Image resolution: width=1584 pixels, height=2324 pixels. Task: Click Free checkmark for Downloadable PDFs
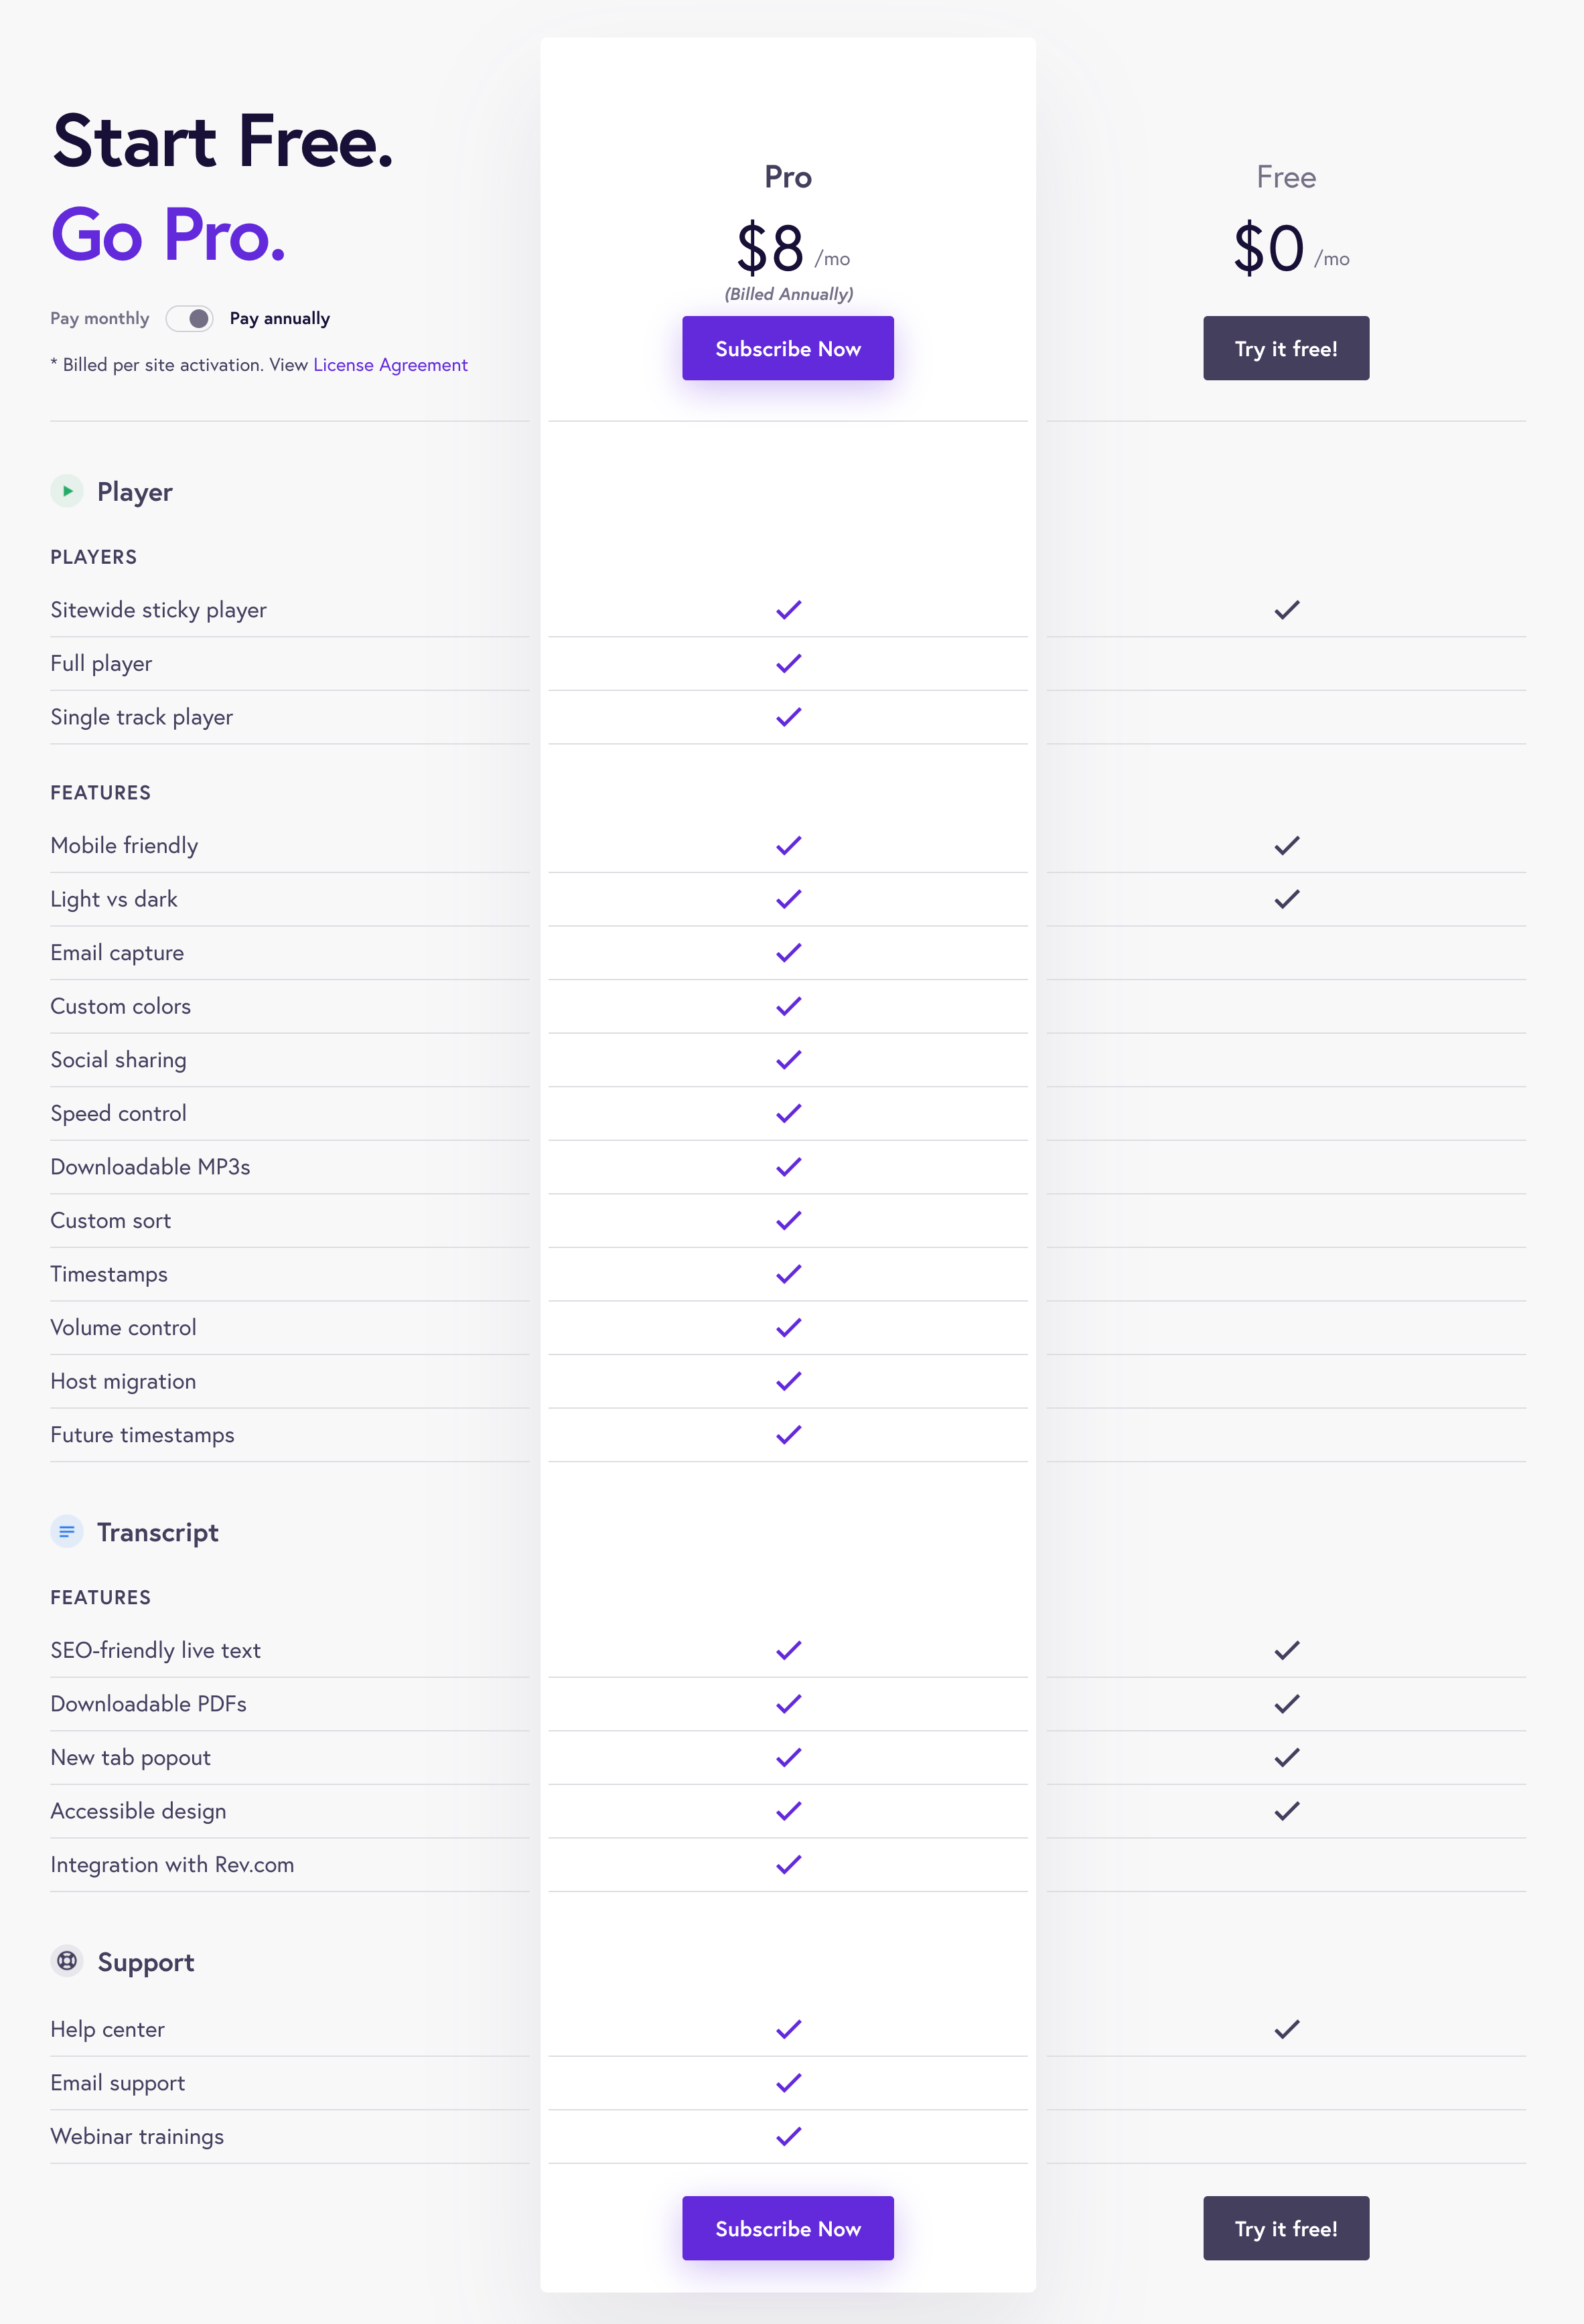(1287, 1704)
